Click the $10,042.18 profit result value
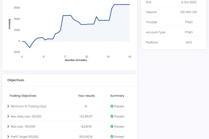Viewport: 209px width, 139px height. (x=86, y=137)
